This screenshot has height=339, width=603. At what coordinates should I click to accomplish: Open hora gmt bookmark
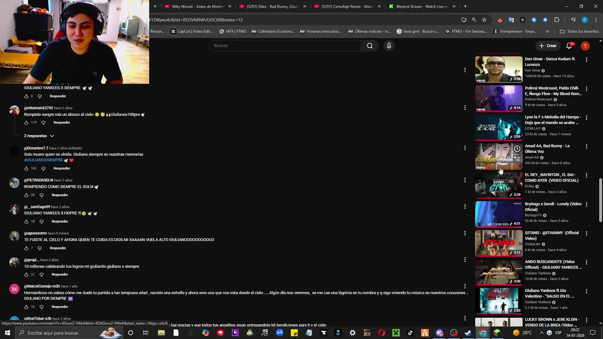(x=418, y=32)
